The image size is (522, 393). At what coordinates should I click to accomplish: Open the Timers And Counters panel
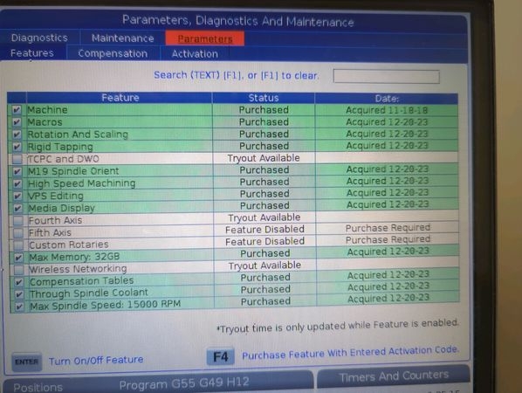(394, 376)
